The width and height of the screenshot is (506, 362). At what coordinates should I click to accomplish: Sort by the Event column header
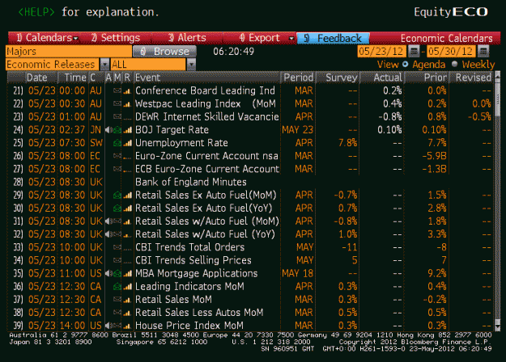tap(206, 78)
